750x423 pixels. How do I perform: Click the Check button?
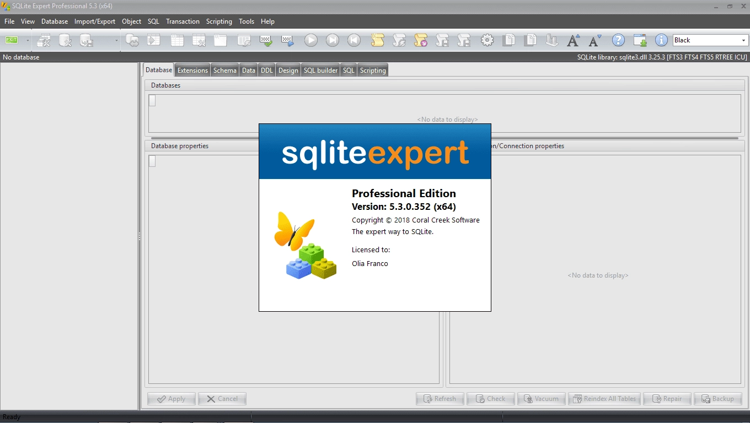click(x=490, y=399)
